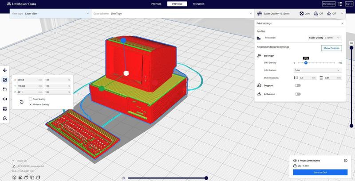Click the 3D view camera icon
Screen dimensions: 355x181
pos(14,177)
